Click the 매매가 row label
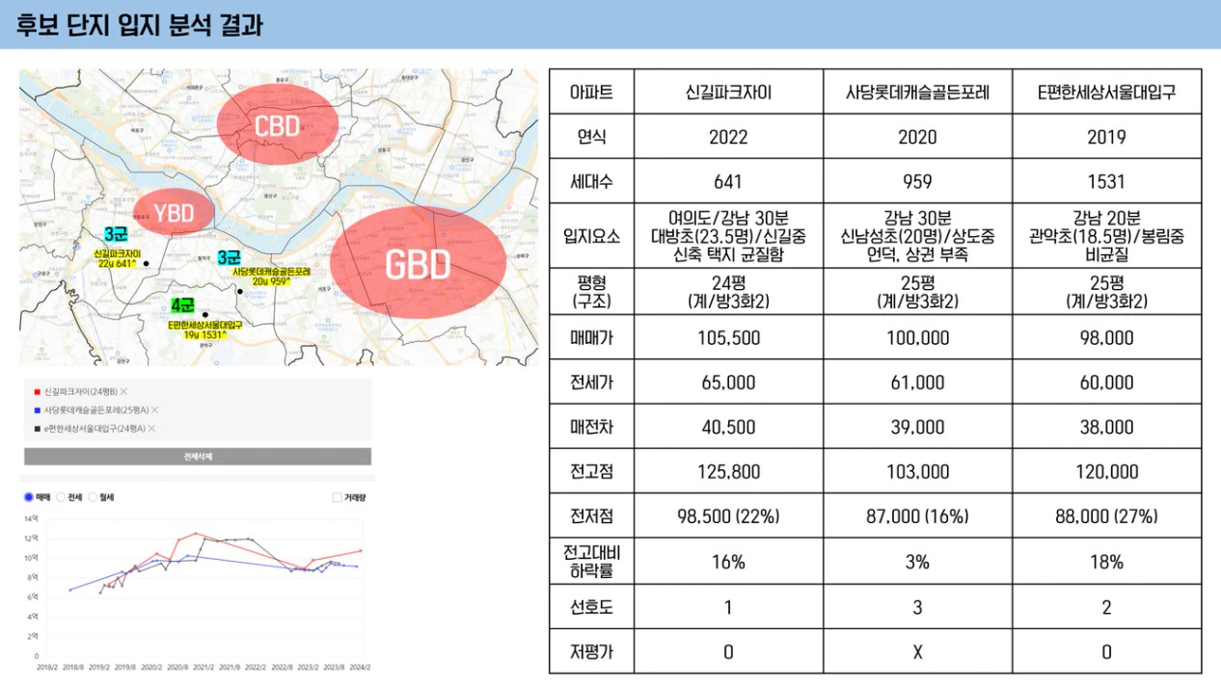 coord(589,337)
